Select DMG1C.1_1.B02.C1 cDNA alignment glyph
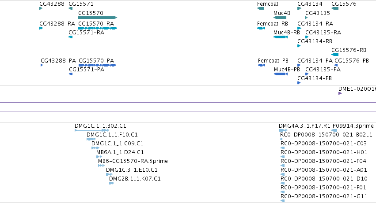The height and width of the screenshot is (203, 376). (x=92, y=130)
